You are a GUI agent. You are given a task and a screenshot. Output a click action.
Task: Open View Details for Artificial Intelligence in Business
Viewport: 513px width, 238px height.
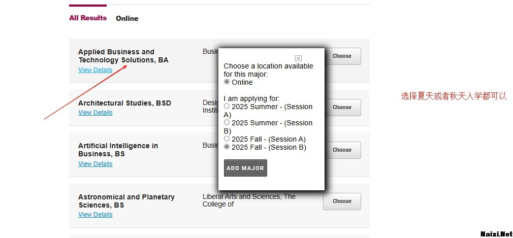click(95, 164)
